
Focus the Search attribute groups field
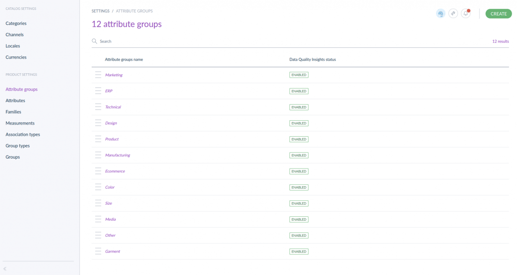click(x=293, y=41)
